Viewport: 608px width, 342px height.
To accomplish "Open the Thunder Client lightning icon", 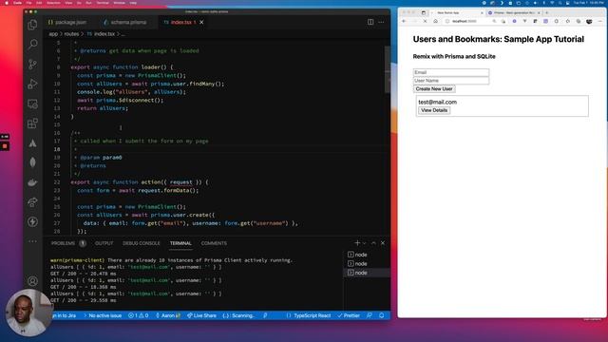I will click(x=32, y=221).
